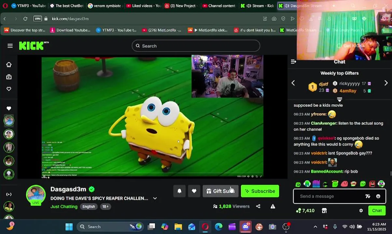Open the Following heart icon in the sidebar
The height and width of the screenshot is (234, 392).
(9, 89)
